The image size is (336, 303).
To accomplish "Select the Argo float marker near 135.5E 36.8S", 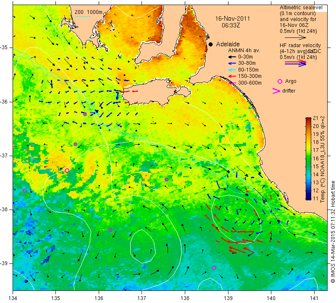I will coord(75,144).
